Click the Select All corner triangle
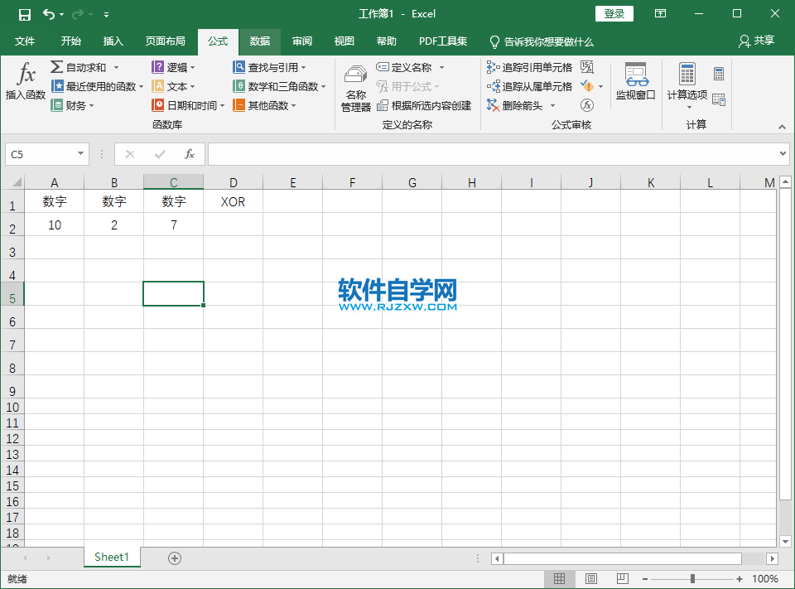The image size is (795, 589). click(x=17, y=182)
